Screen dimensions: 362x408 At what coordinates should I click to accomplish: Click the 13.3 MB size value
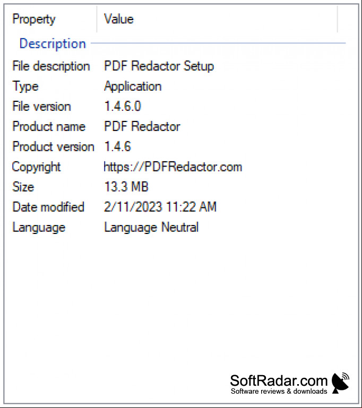pos(126,187)
